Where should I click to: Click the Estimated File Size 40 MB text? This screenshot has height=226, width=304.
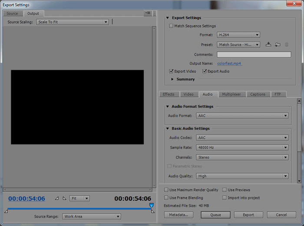pos(186,206)
